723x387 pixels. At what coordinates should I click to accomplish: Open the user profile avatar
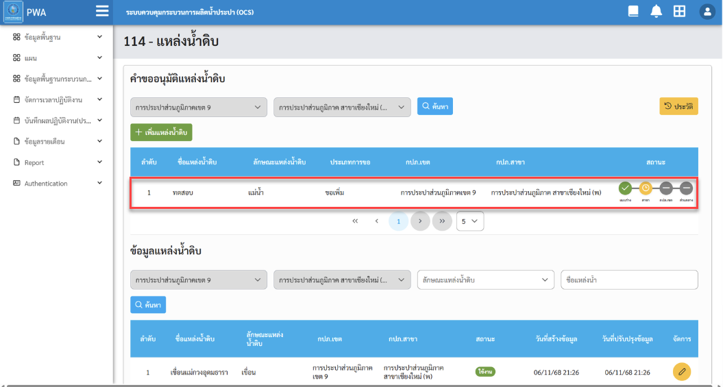[x=707, y=12]
